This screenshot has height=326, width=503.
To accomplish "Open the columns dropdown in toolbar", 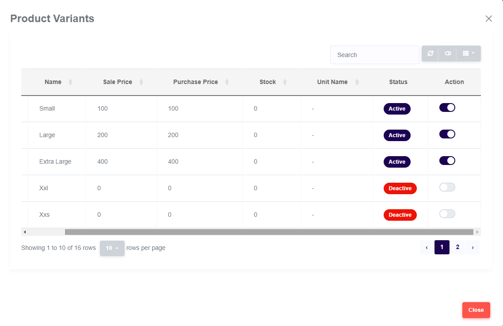I will click(469, 54).
